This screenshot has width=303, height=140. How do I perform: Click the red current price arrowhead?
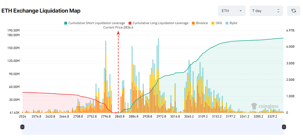tap(118, 33)
